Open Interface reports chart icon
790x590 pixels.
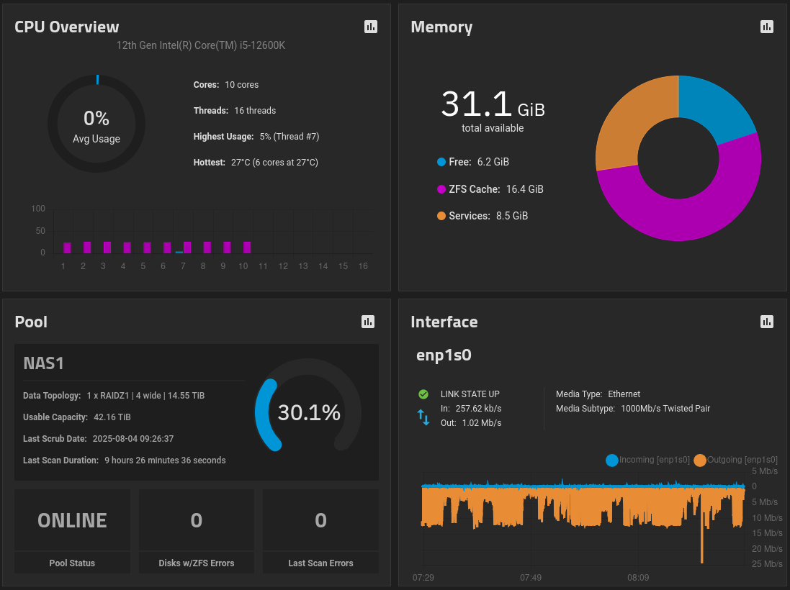767,322
